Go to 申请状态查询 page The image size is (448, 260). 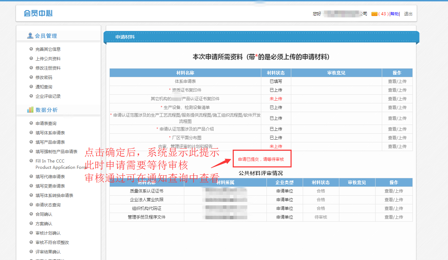(48, 205)
